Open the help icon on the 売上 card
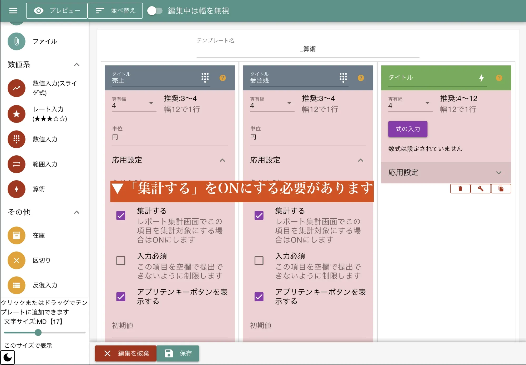526x365 pixels. click(x=222, y=78)
